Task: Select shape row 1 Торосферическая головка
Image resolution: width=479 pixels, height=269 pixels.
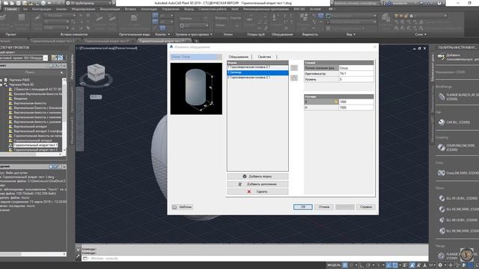Action: (x=257, y=67)
